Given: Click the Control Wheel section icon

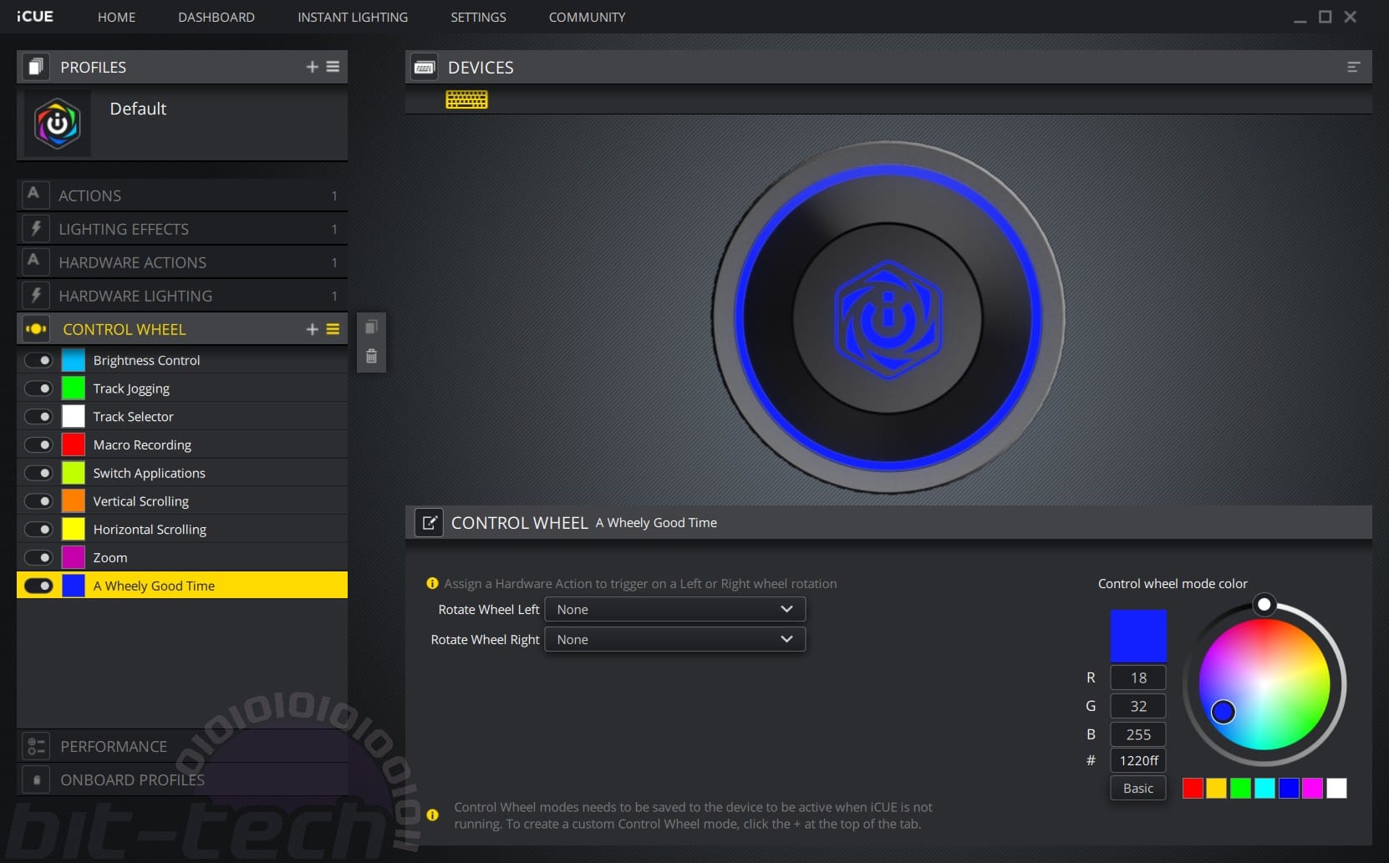Looking at the screenshot, I should coord(36,329).
